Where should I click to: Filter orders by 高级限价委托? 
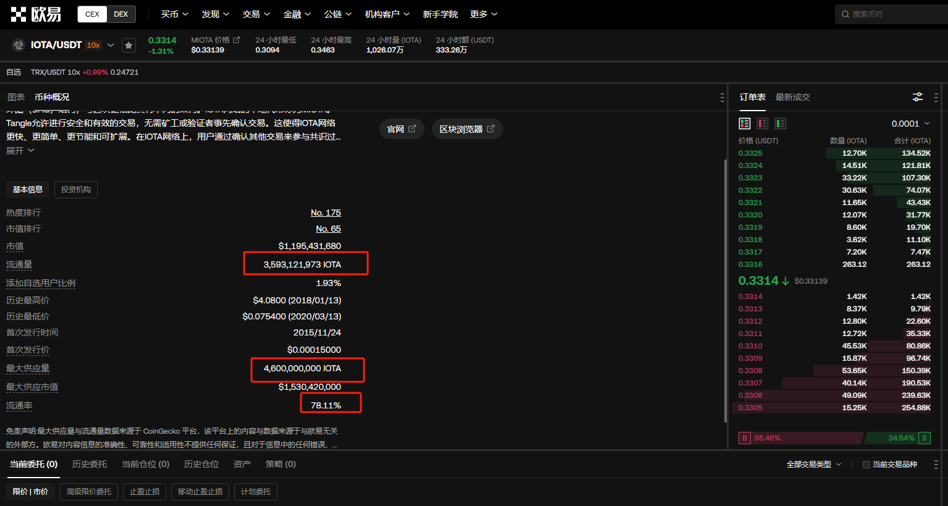(x=89, y=492)
